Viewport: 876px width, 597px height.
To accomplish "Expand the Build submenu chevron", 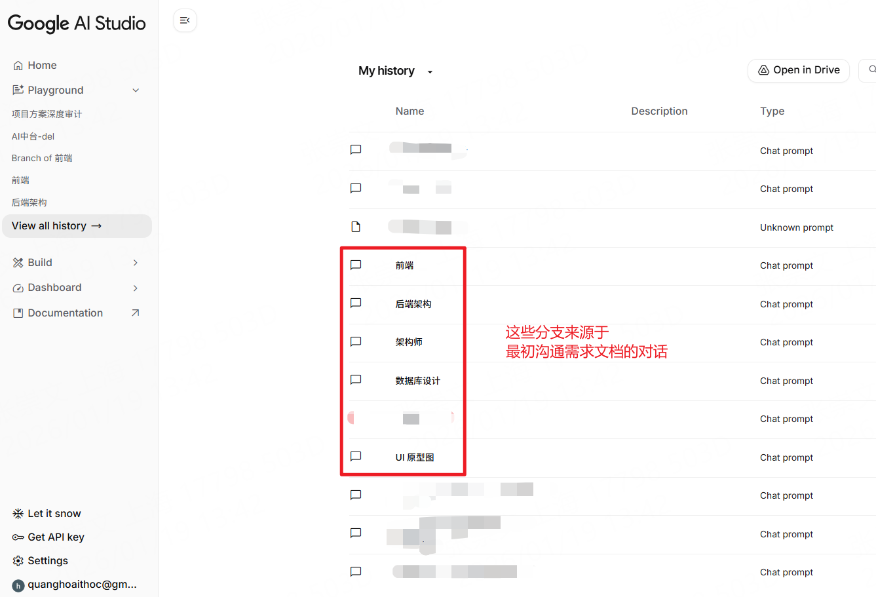I will point(136,263).
